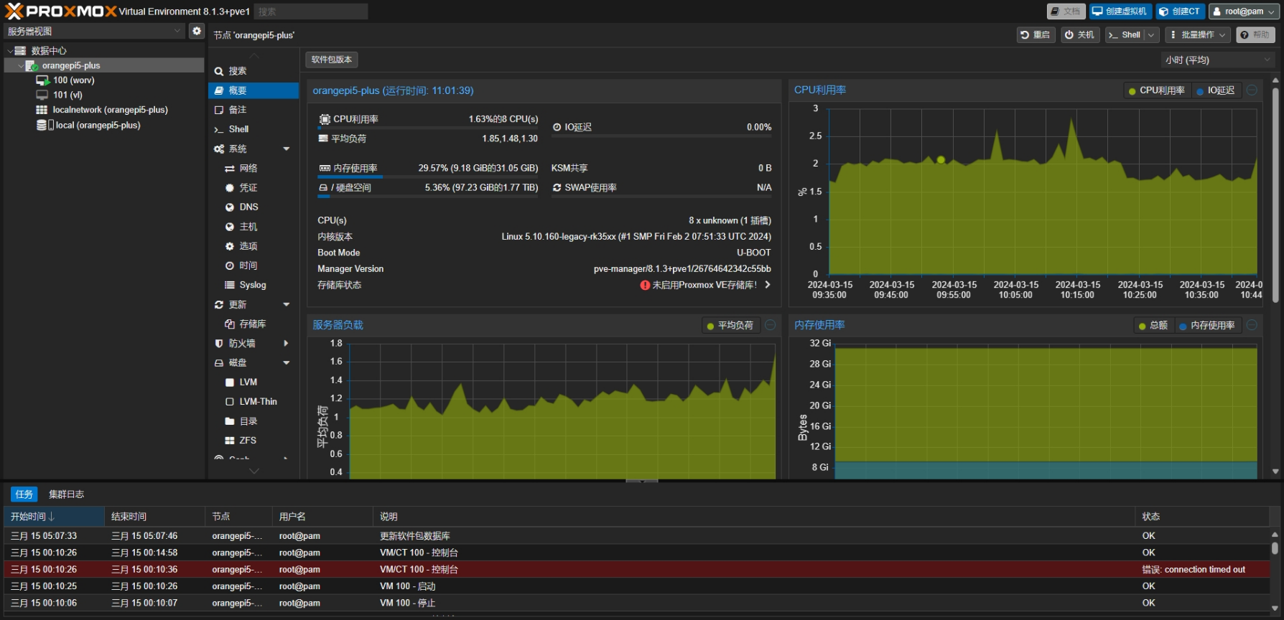Image resolution: width=1284 pixels, height=620 pixels.
Task: Collapse the 更新 menu section arrow
Action: tap(286, 304)
